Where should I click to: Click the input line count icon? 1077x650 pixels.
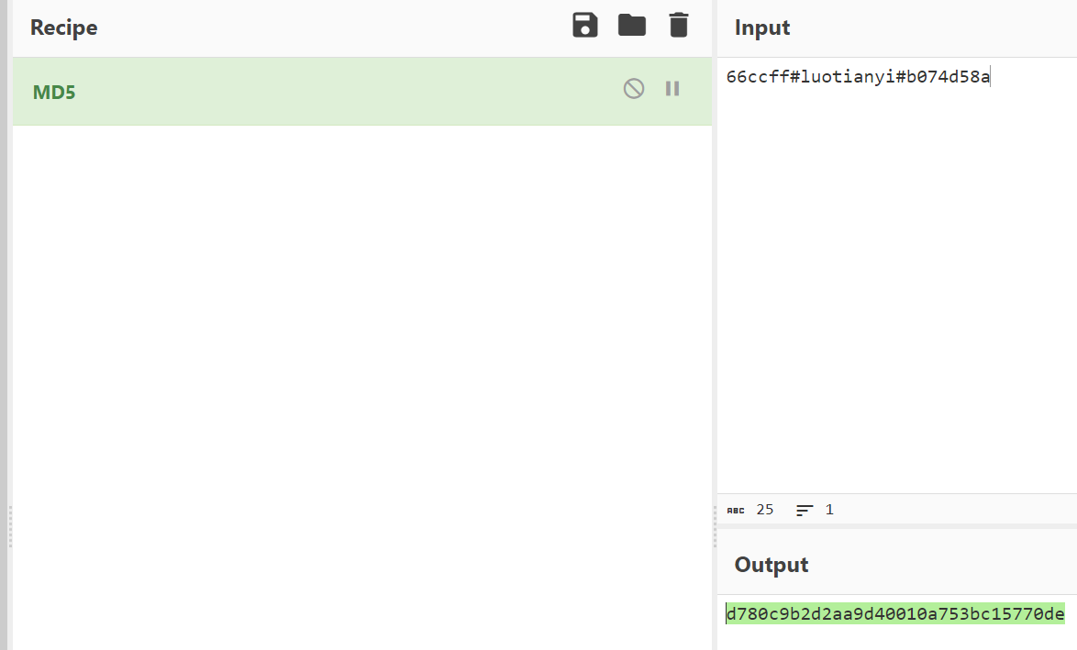[805, 510]
